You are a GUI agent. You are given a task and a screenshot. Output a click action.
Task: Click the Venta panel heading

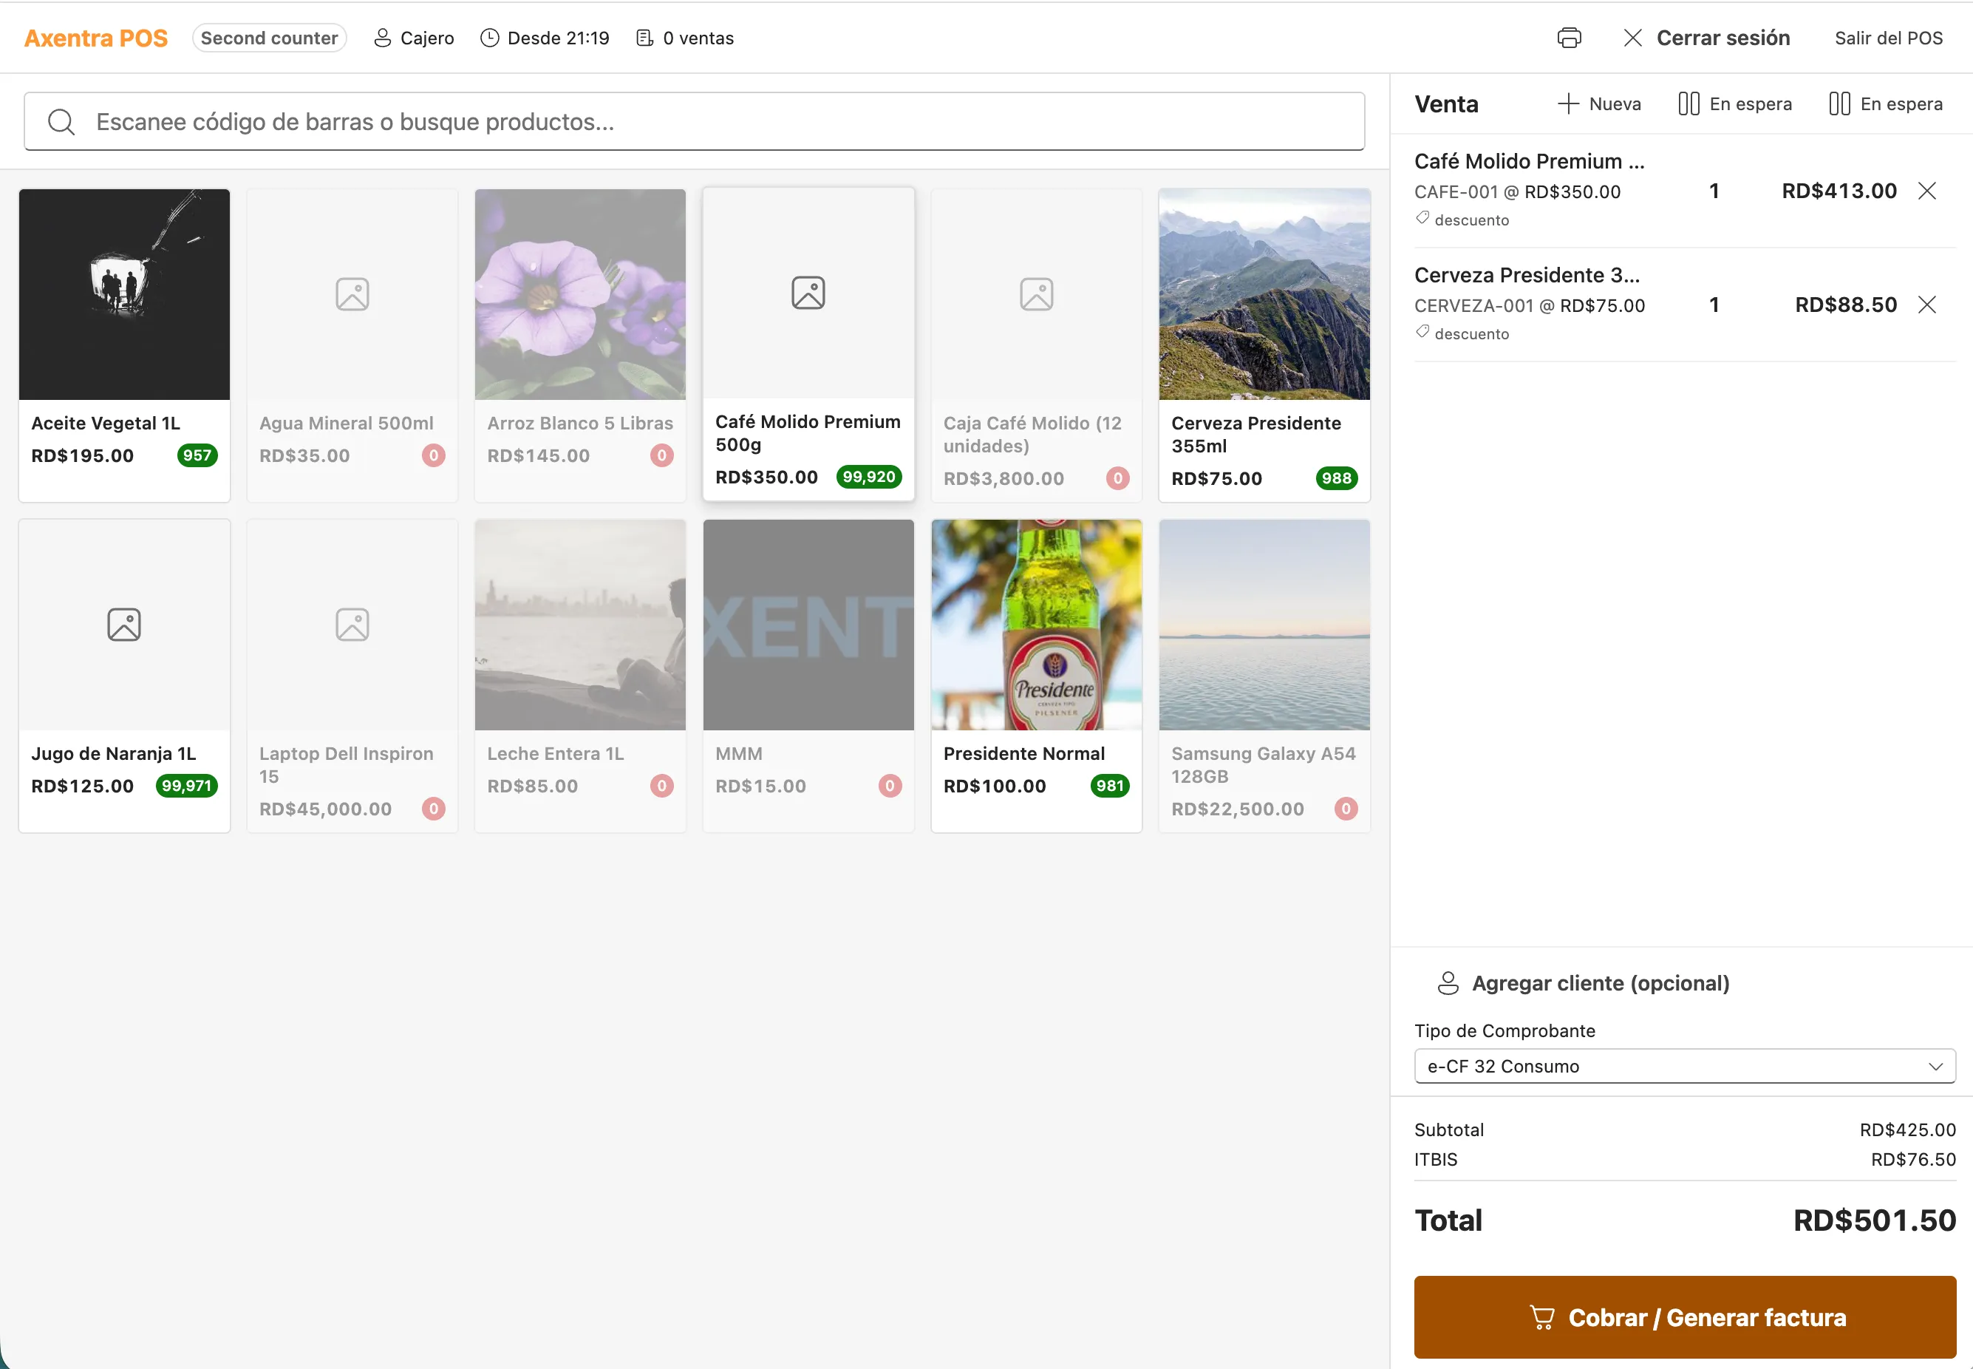[1447, 103]
